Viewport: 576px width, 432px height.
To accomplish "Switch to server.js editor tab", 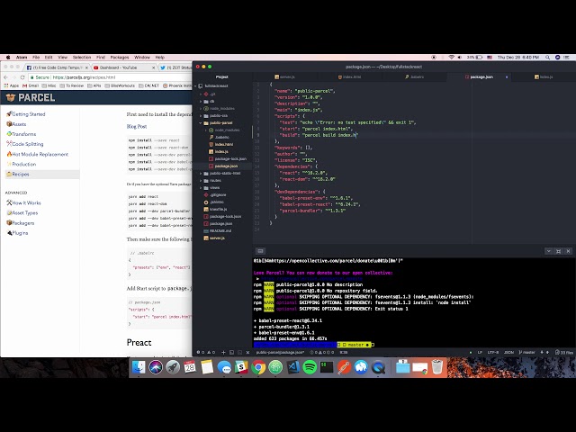I will (x=285, y=76).
